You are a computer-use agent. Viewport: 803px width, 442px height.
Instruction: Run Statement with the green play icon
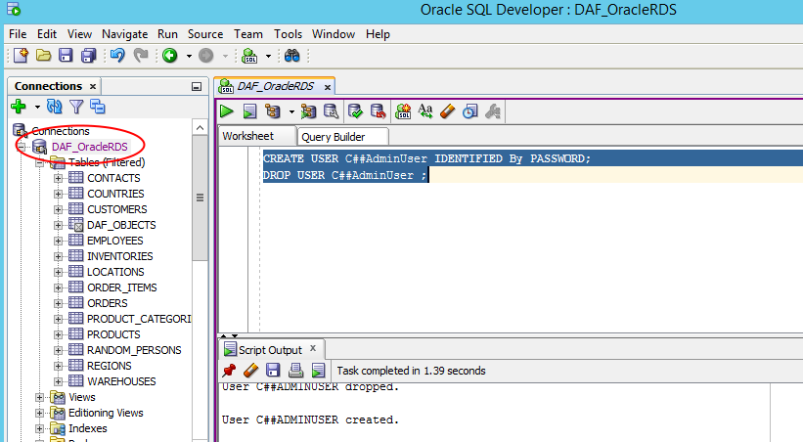[x=226, y=111]
